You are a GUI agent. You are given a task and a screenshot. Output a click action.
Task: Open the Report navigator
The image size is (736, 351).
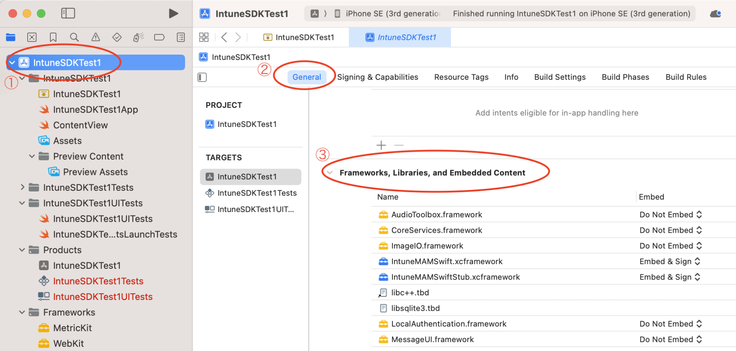[181, 37]
